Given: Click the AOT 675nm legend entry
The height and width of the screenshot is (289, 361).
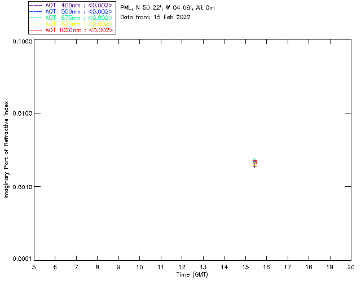Looking at the screenshot, I should click(71, 17).
